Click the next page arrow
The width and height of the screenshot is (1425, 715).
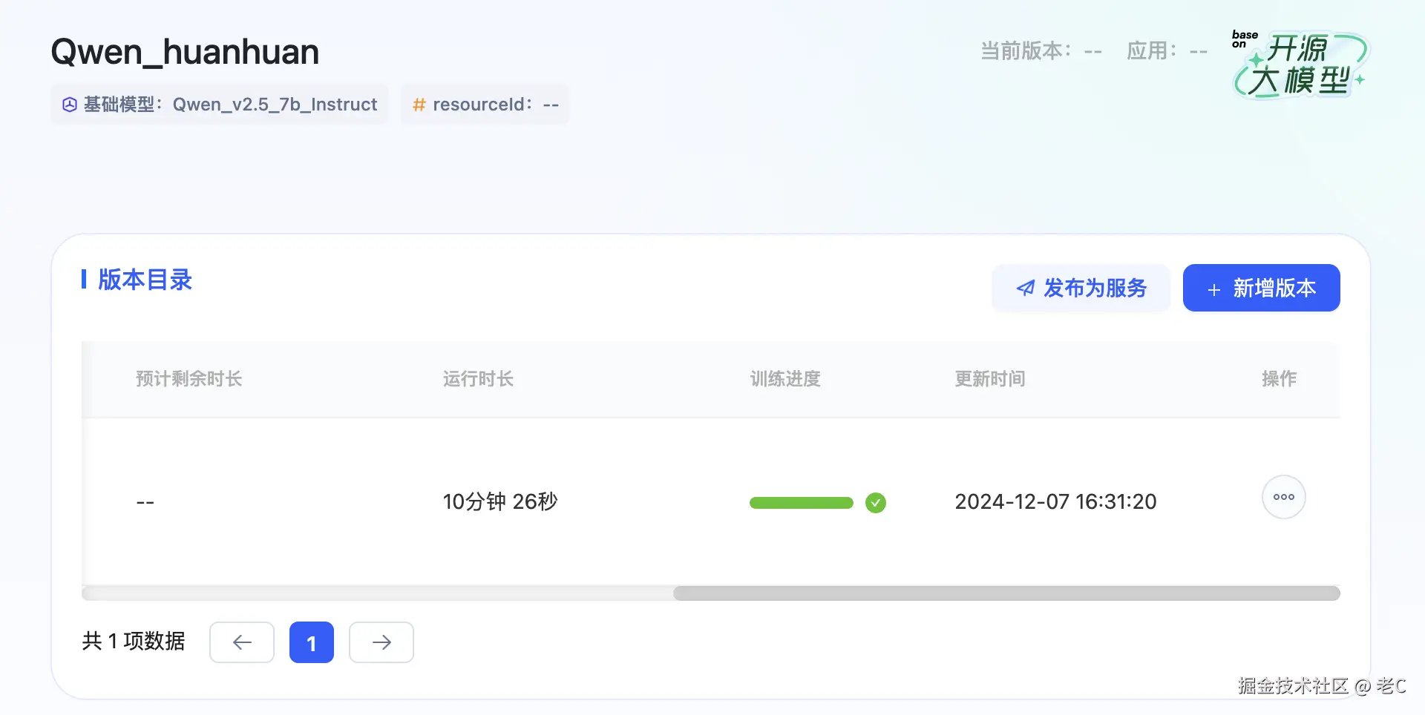[381, 642]
